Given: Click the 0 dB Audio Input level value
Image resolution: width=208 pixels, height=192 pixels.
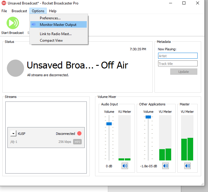Looking at the screenshot, I should [x=109, y=166].
